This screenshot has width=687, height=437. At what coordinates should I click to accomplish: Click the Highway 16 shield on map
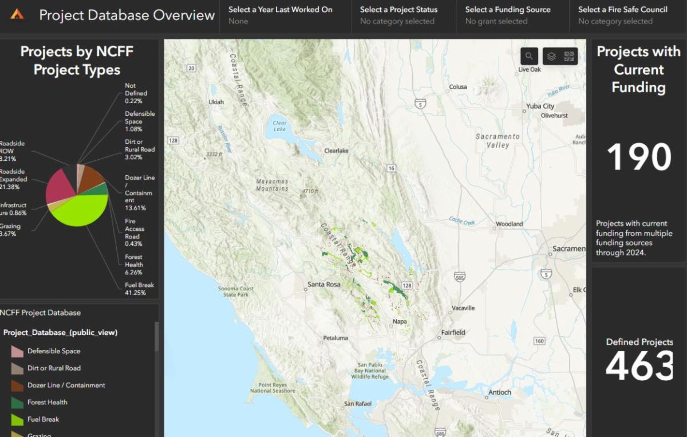tap(391, 168)
